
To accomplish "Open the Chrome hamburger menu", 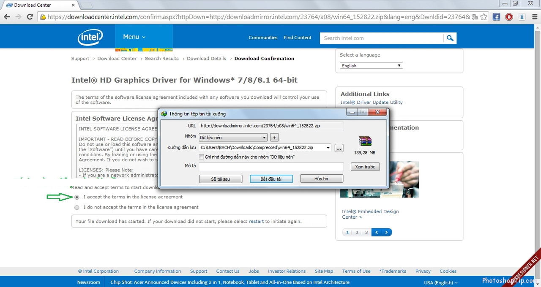I will (534, 17).
